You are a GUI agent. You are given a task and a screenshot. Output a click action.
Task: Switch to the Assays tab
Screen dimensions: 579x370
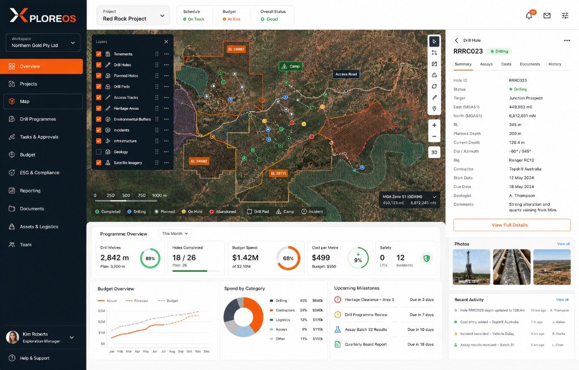(486, 64)
